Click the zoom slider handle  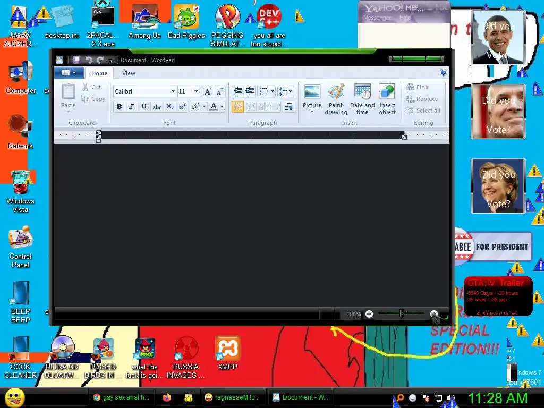point(402,313)
